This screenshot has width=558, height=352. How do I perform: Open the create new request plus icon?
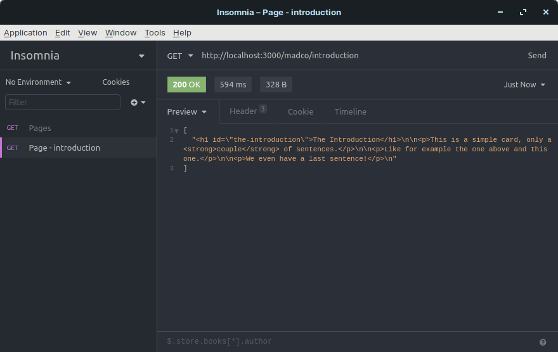(138, 103)
